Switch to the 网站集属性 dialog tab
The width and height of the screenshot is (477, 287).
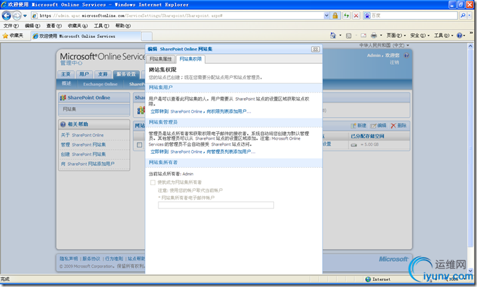point(161,59)
